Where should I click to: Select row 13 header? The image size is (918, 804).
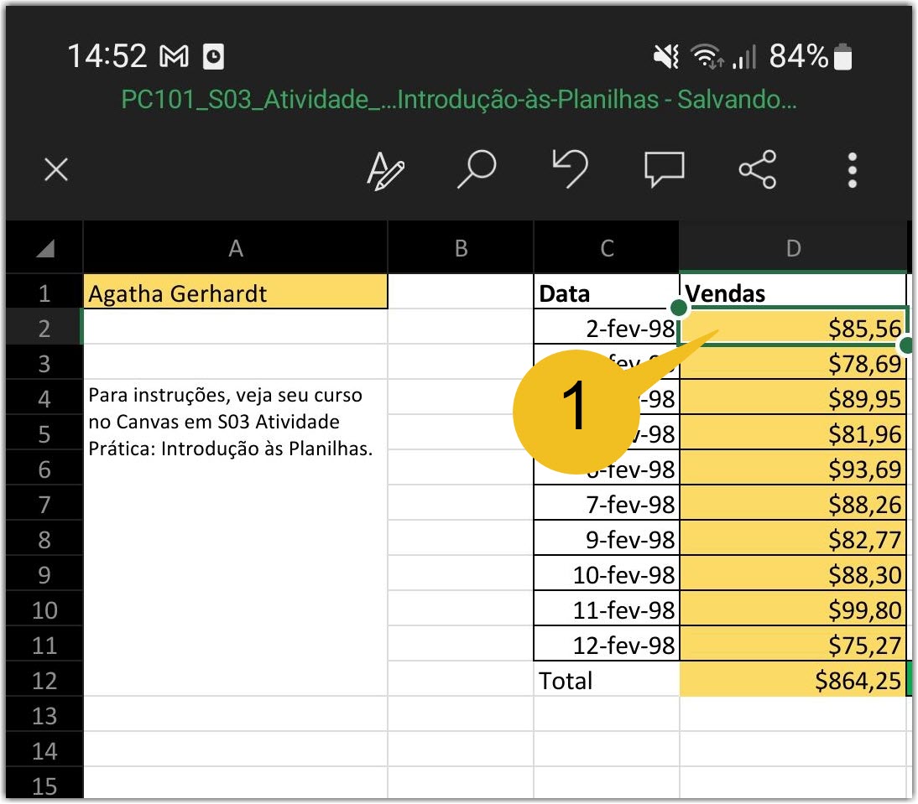[x=44, y=714]
